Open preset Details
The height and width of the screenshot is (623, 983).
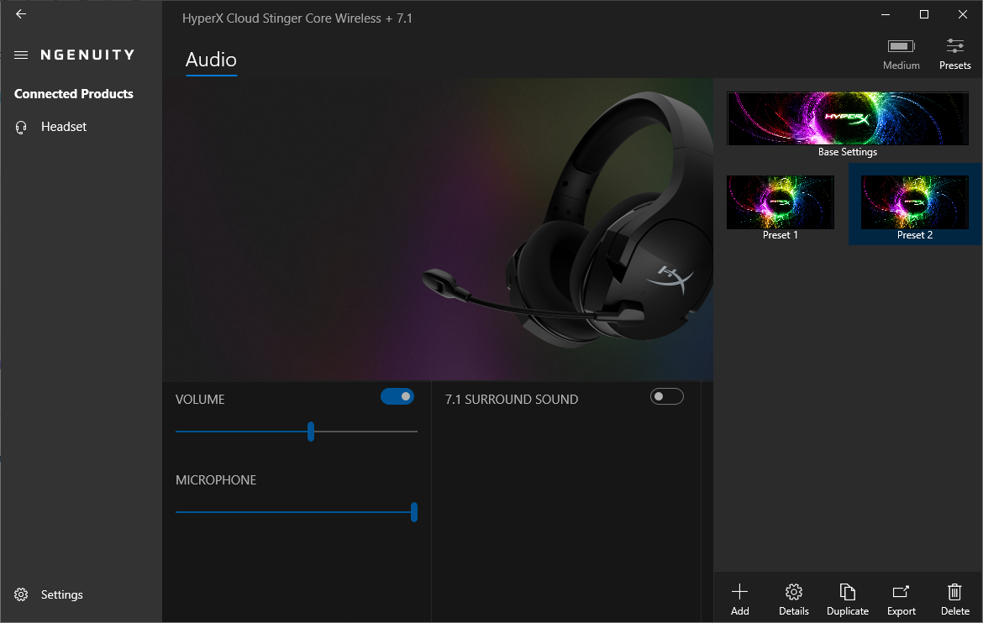[794, 599]
